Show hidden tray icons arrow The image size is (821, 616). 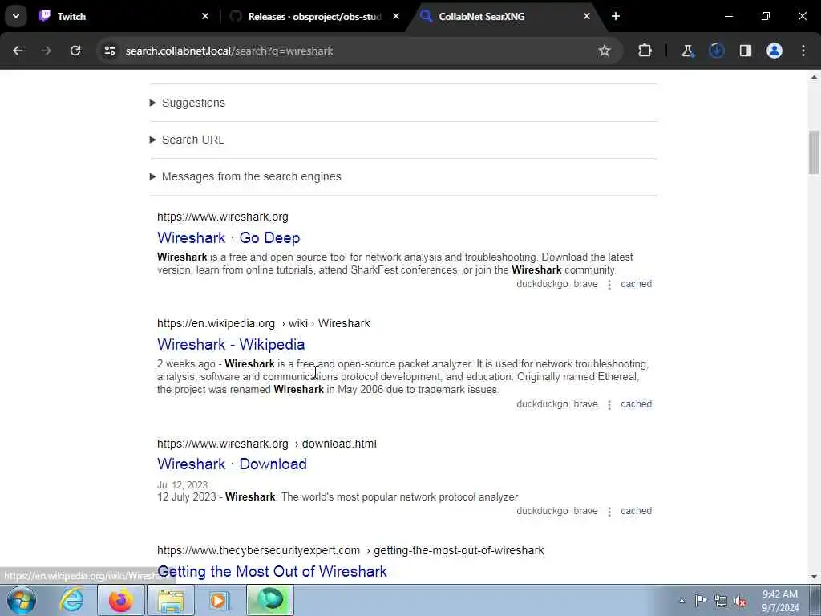(x=681, y=601)
